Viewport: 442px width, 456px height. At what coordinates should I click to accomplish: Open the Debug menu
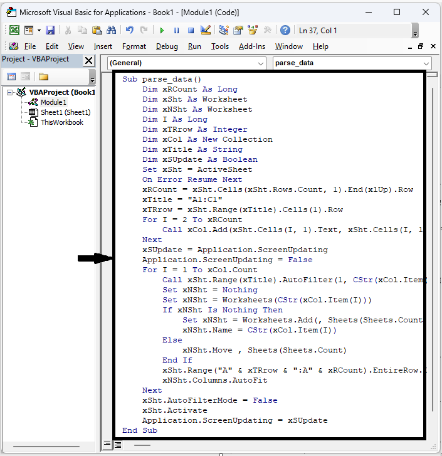pyautogui.click(x=167, y=46)
